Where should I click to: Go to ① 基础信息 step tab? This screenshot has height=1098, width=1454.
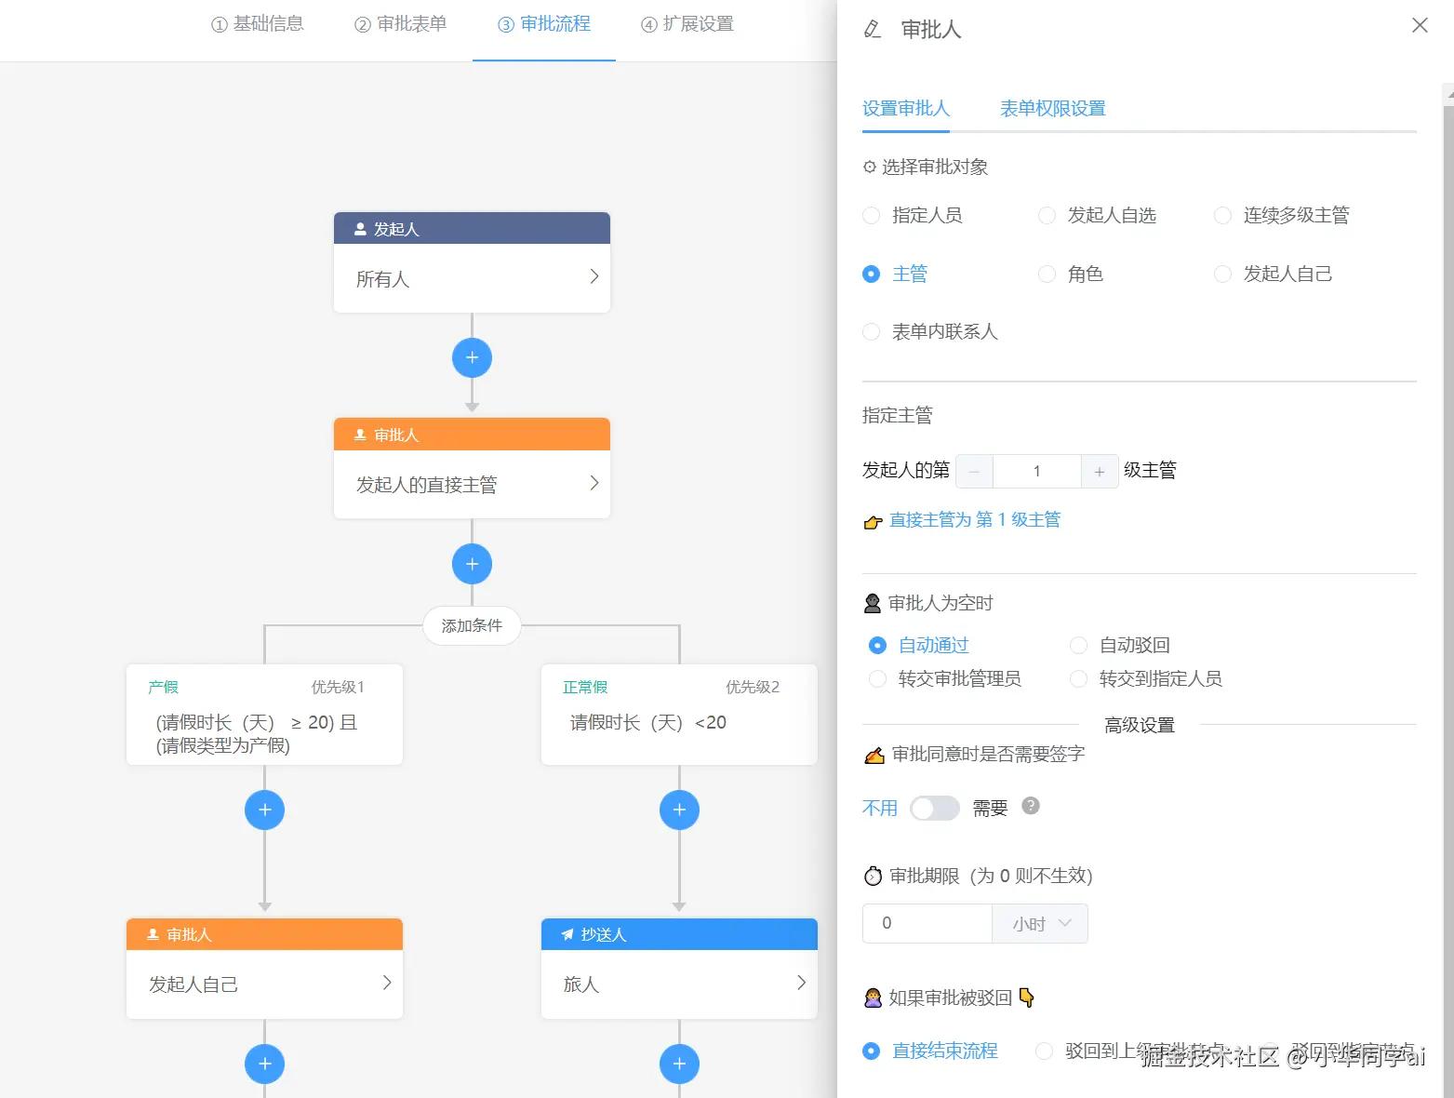[x=258, y=24]
